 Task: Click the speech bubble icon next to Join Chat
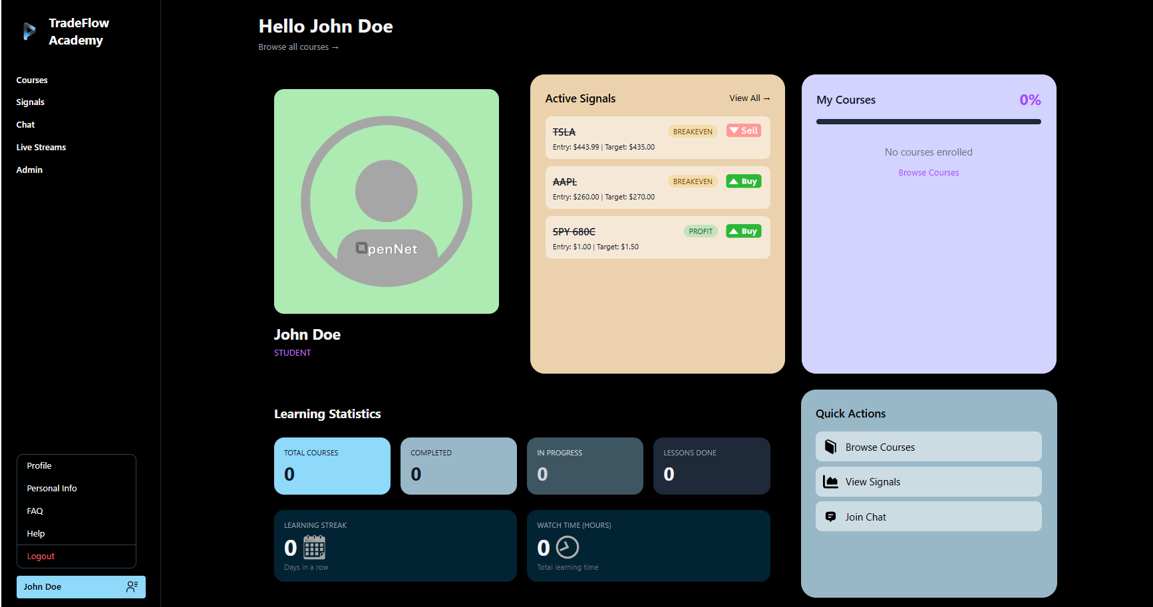tap(831, 516)
